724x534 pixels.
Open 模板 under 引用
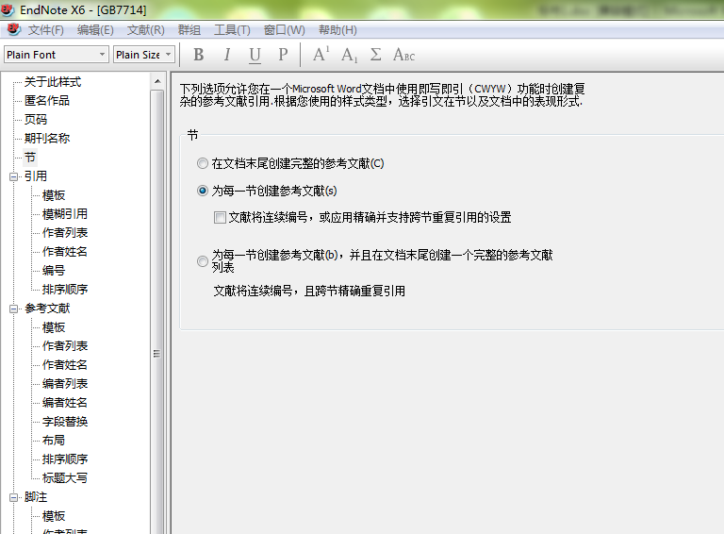pos(54,195)
